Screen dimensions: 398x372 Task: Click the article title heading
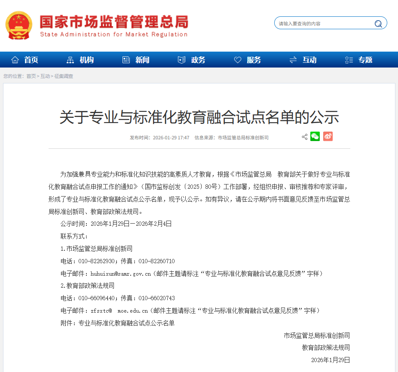pyautogui.click(x=199, y=117)
